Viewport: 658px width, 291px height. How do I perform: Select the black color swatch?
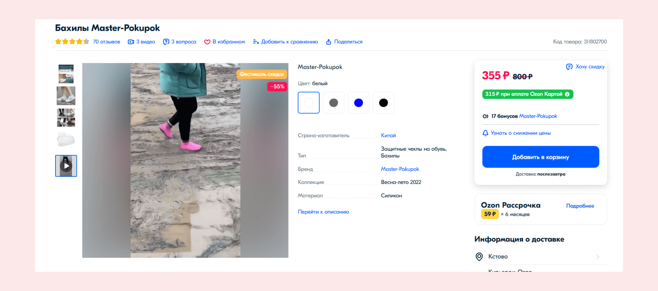pos(383,103)
